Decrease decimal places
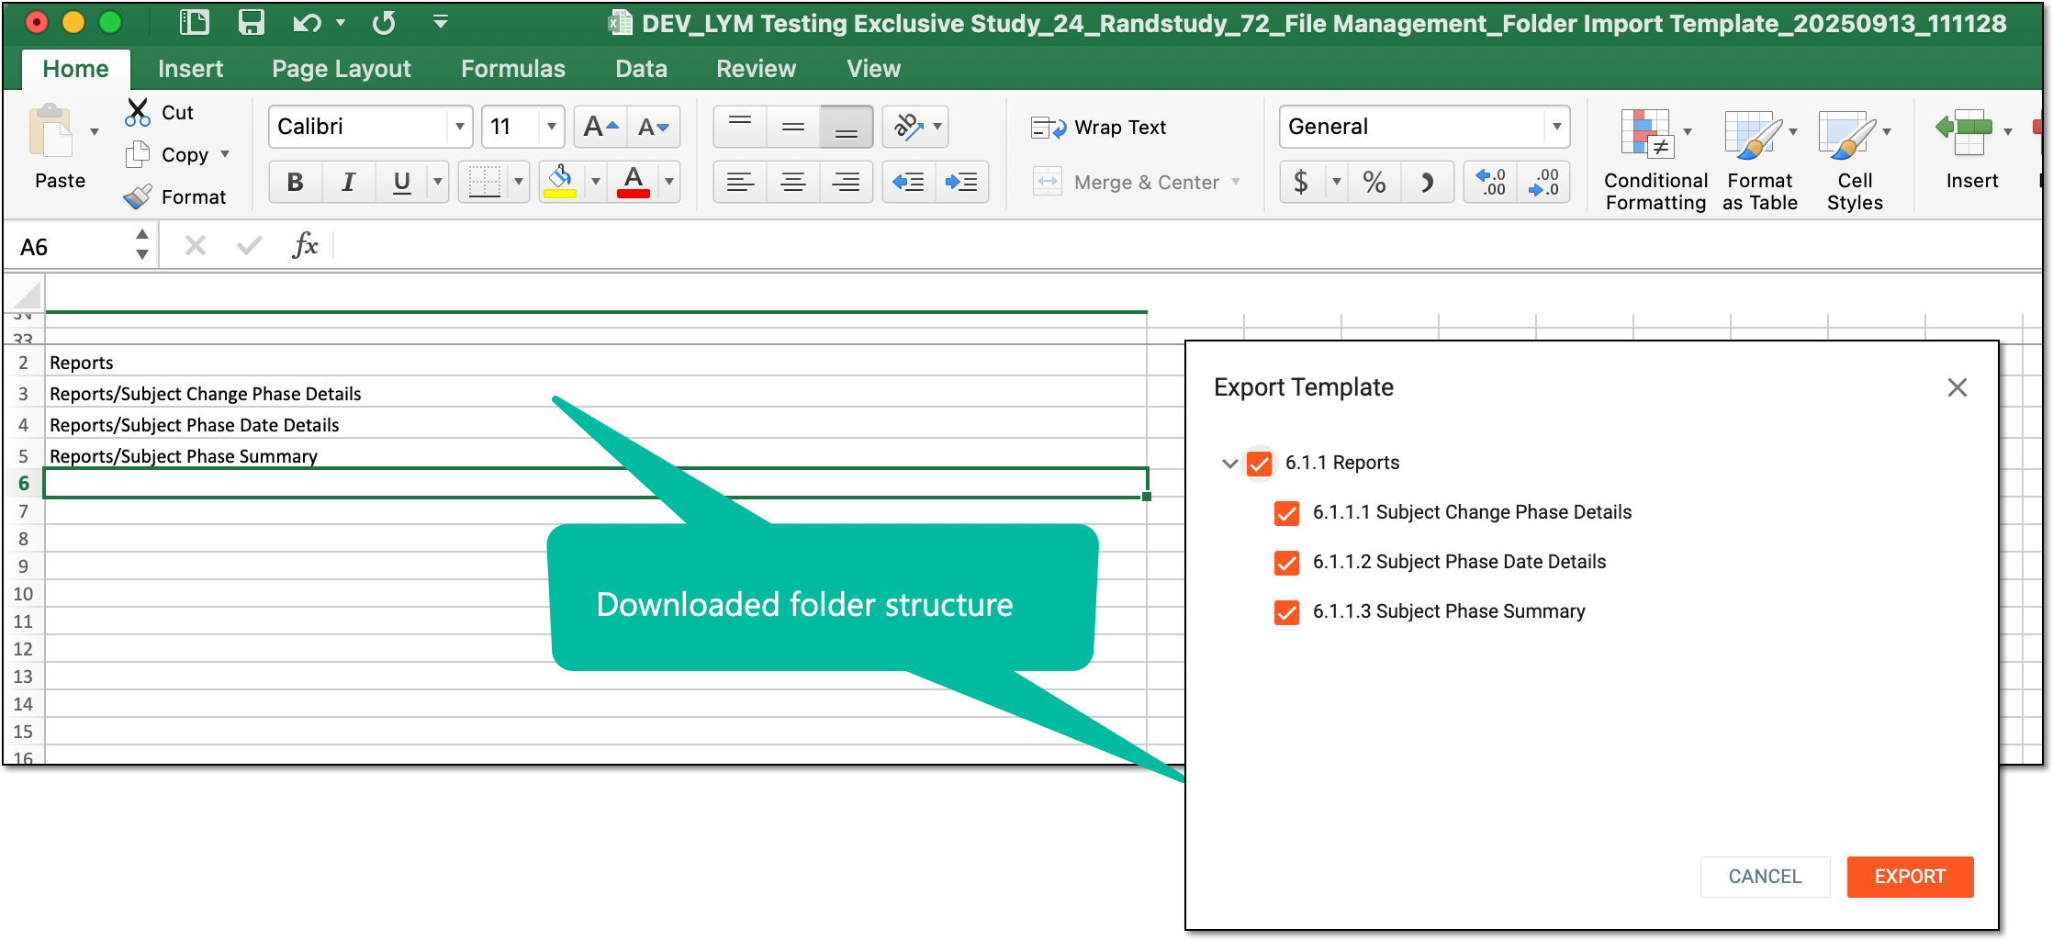The width and height of the screenshot is (2053, 940). [1543, 182]
